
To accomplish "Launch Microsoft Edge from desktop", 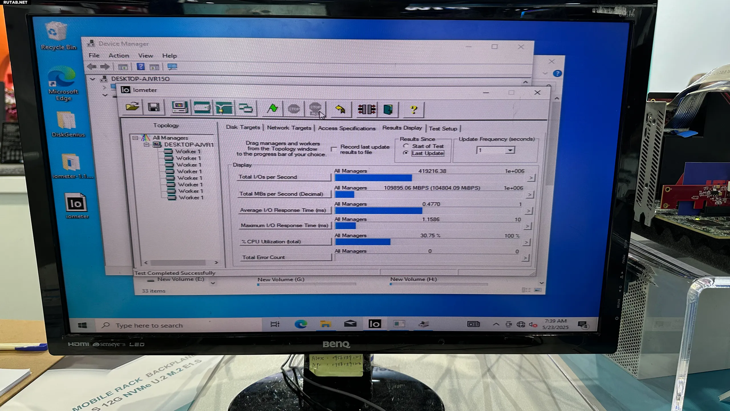I will 63,83.
